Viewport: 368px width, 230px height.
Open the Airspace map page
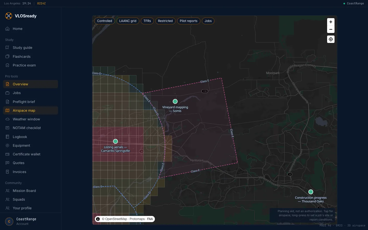click(30, 110)
